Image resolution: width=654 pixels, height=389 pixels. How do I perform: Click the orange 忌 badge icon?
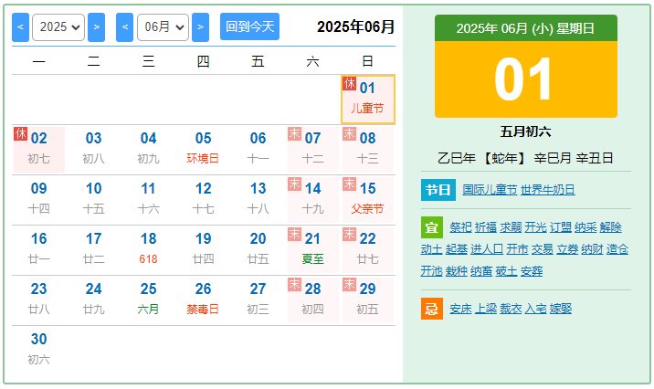tap(431, 309)
